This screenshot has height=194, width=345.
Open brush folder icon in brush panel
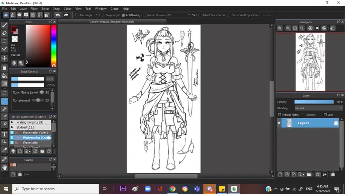point(42,151)
